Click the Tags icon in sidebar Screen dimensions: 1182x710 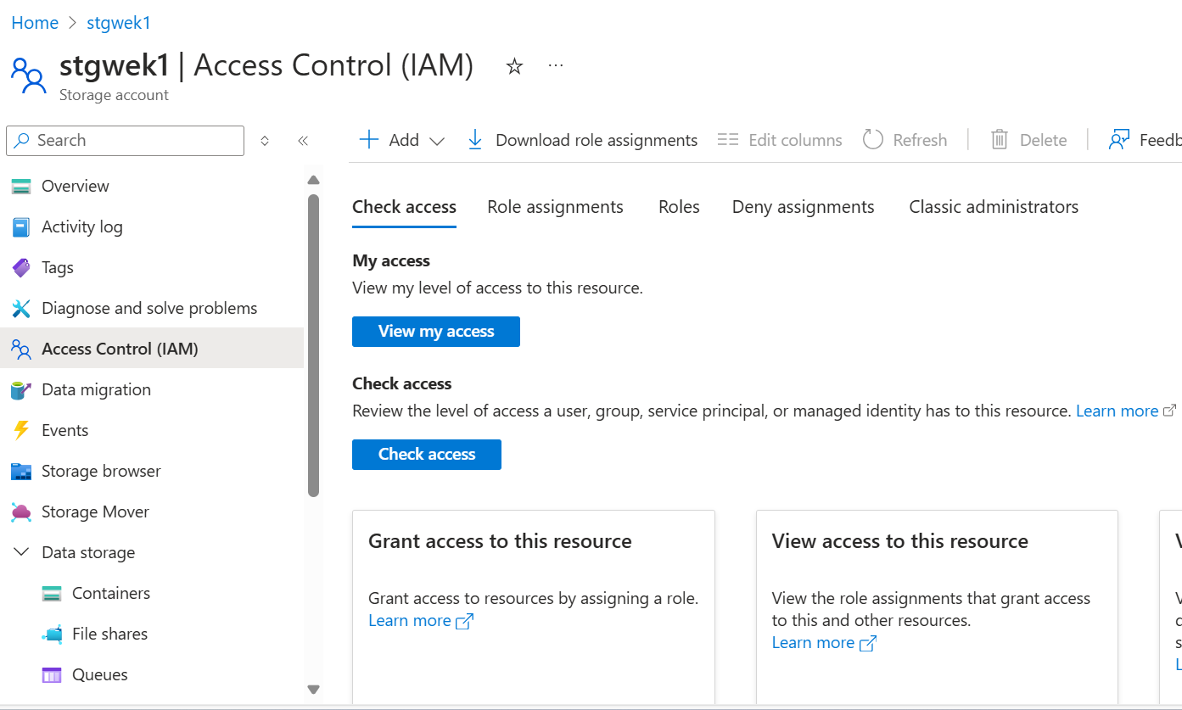pos(21,268)
